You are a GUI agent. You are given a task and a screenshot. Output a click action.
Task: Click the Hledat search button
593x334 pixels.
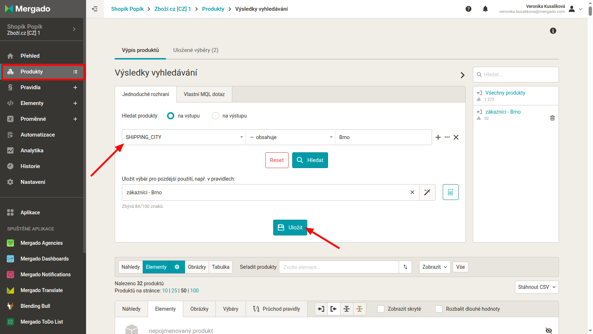tap(310, 160)
